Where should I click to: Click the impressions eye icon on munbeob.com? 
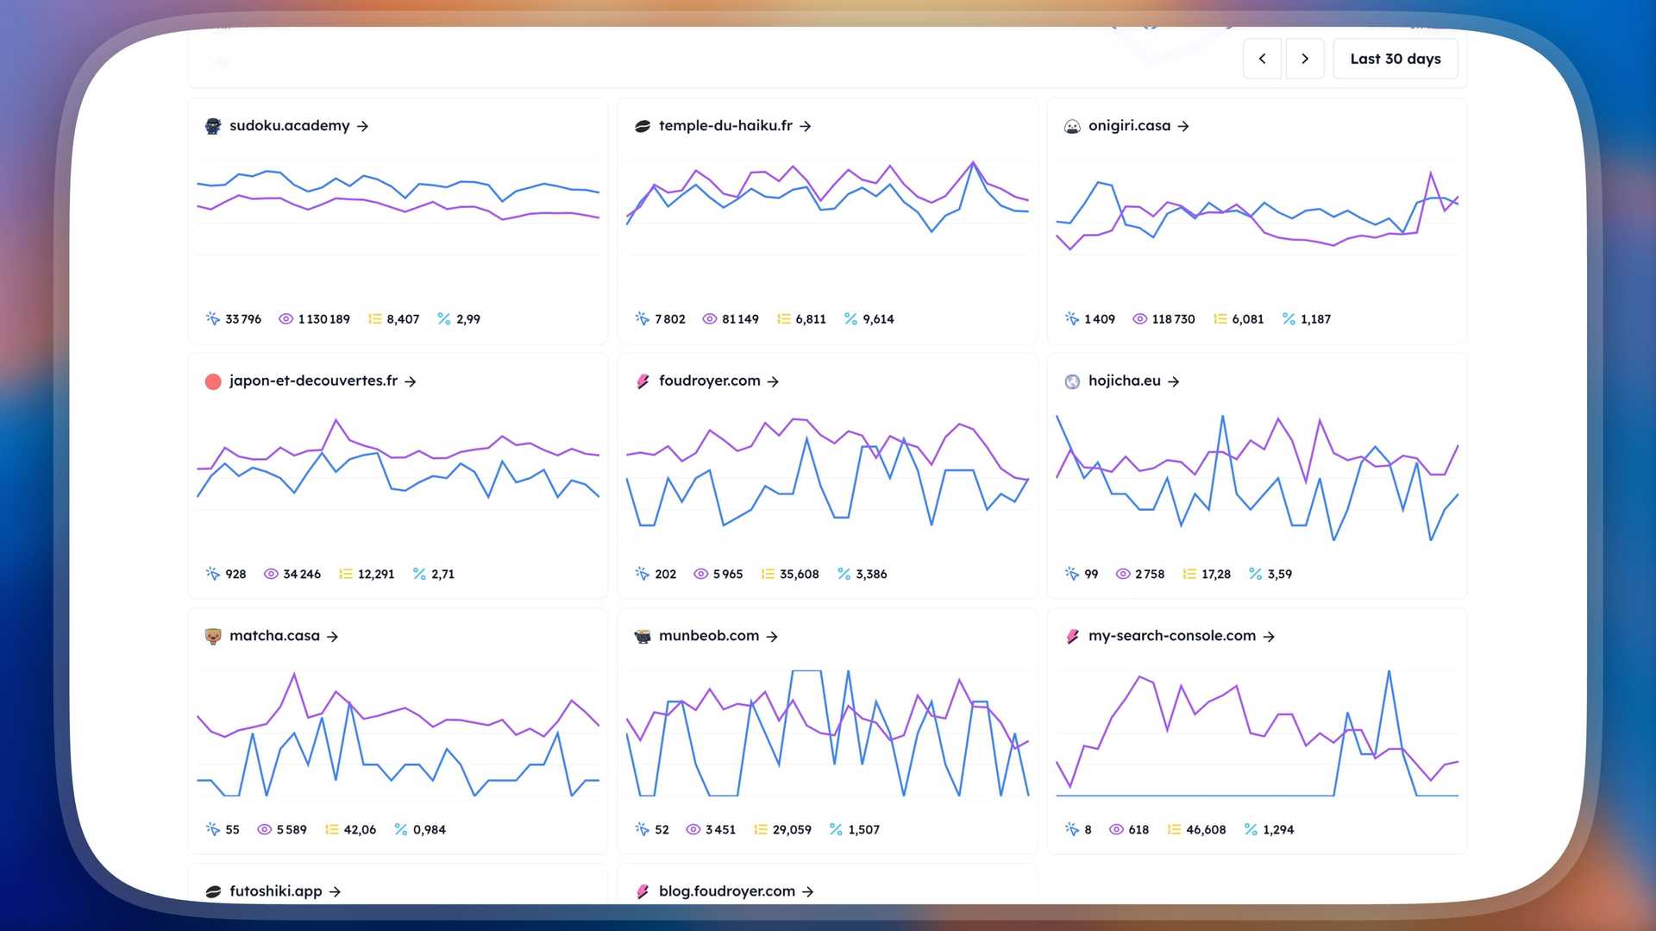tap(693, 829)
